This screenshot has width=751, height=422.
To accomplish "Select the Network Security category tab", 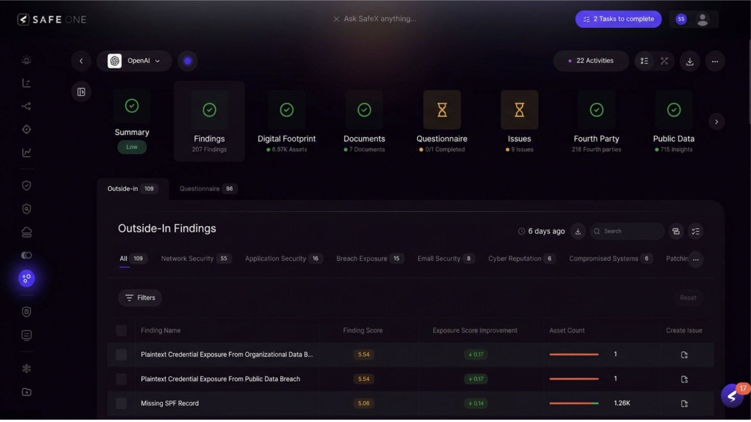I will tap(196, 259).
